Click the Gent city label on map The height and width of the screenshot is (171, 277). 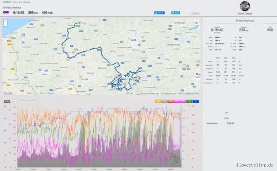[133, 40]
